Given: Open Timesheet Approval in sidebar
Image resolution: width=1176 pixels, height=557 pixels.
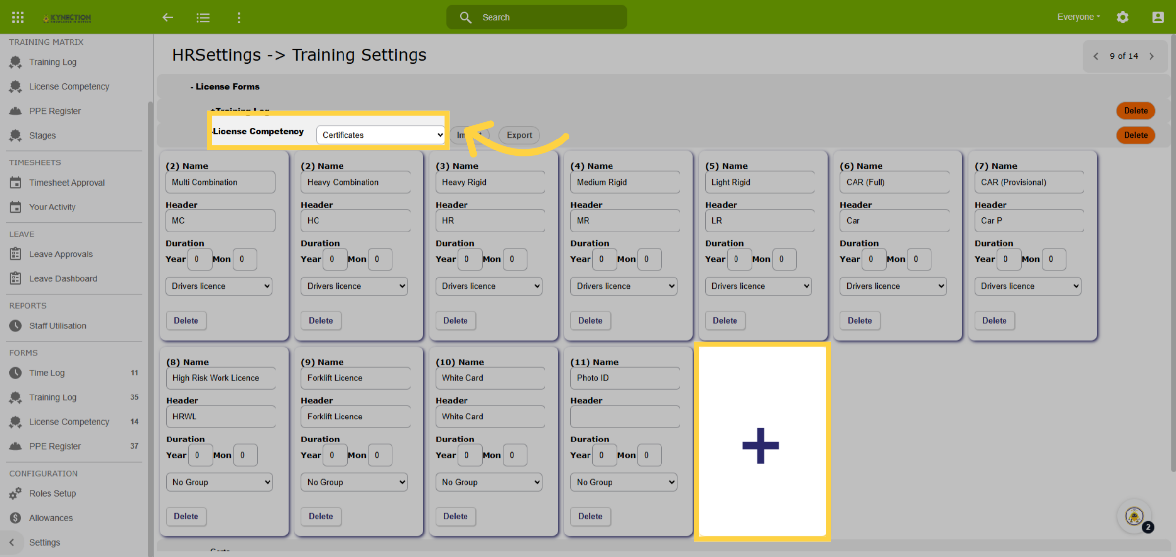Looking at the screenshot, I should pyautogui.click(x=67, y=183).
